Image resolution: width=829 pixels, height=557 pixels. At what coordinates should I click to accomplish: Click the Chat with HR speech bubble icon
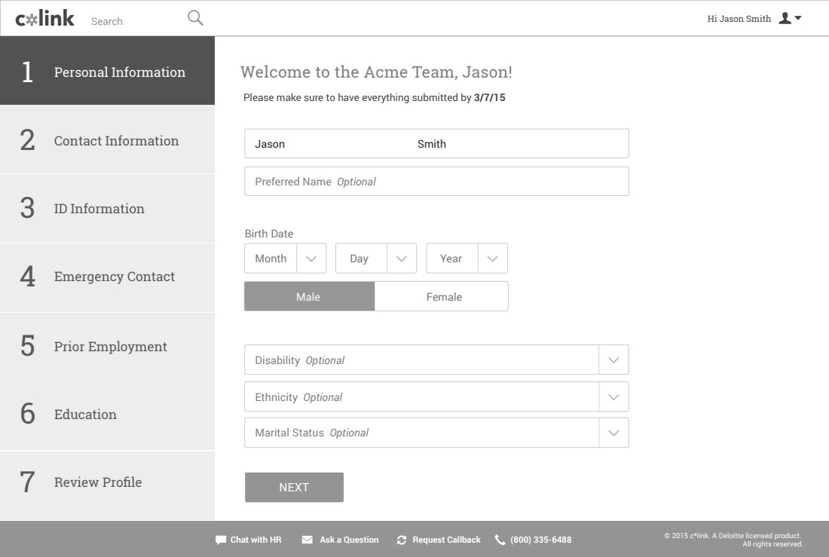[x=221, y=540]
